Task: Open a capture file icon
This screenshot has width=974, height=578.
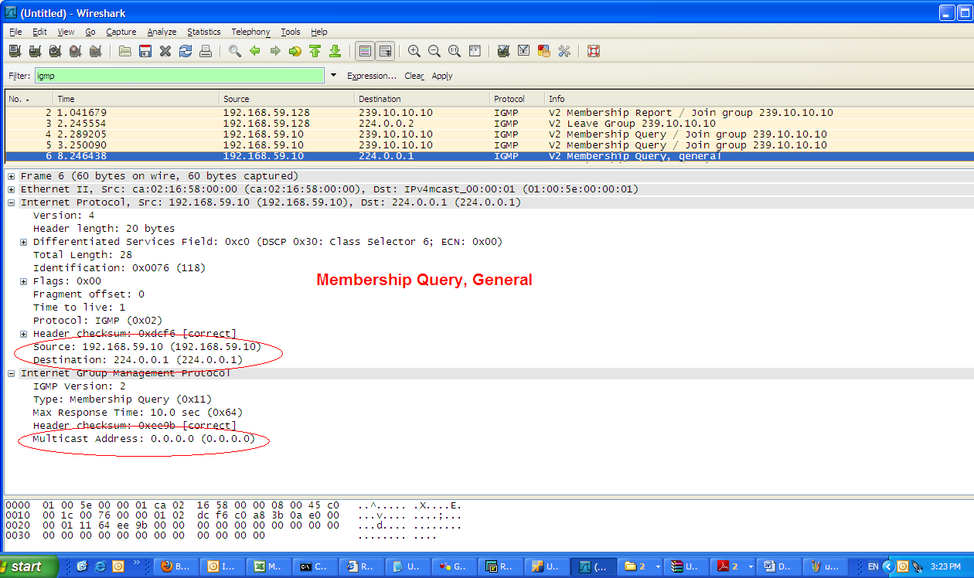Action: pos(125,51)
